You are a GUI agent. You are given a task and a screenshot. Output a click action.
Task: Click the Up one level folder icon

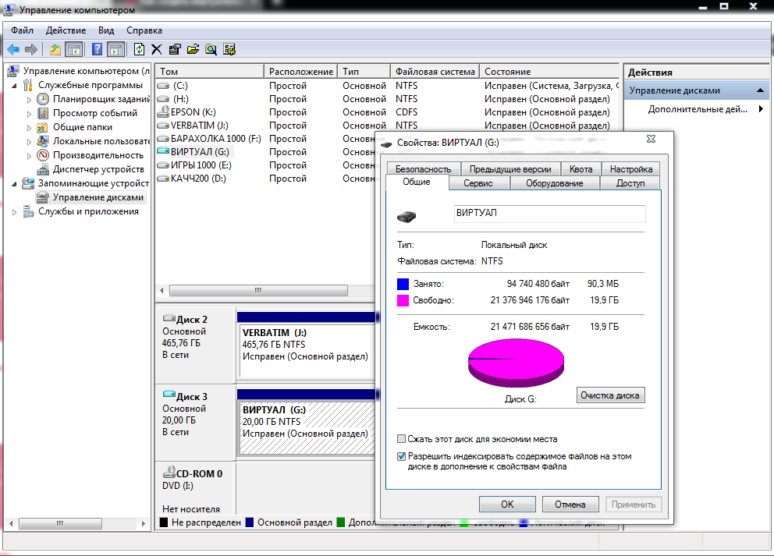coord(55,49)
